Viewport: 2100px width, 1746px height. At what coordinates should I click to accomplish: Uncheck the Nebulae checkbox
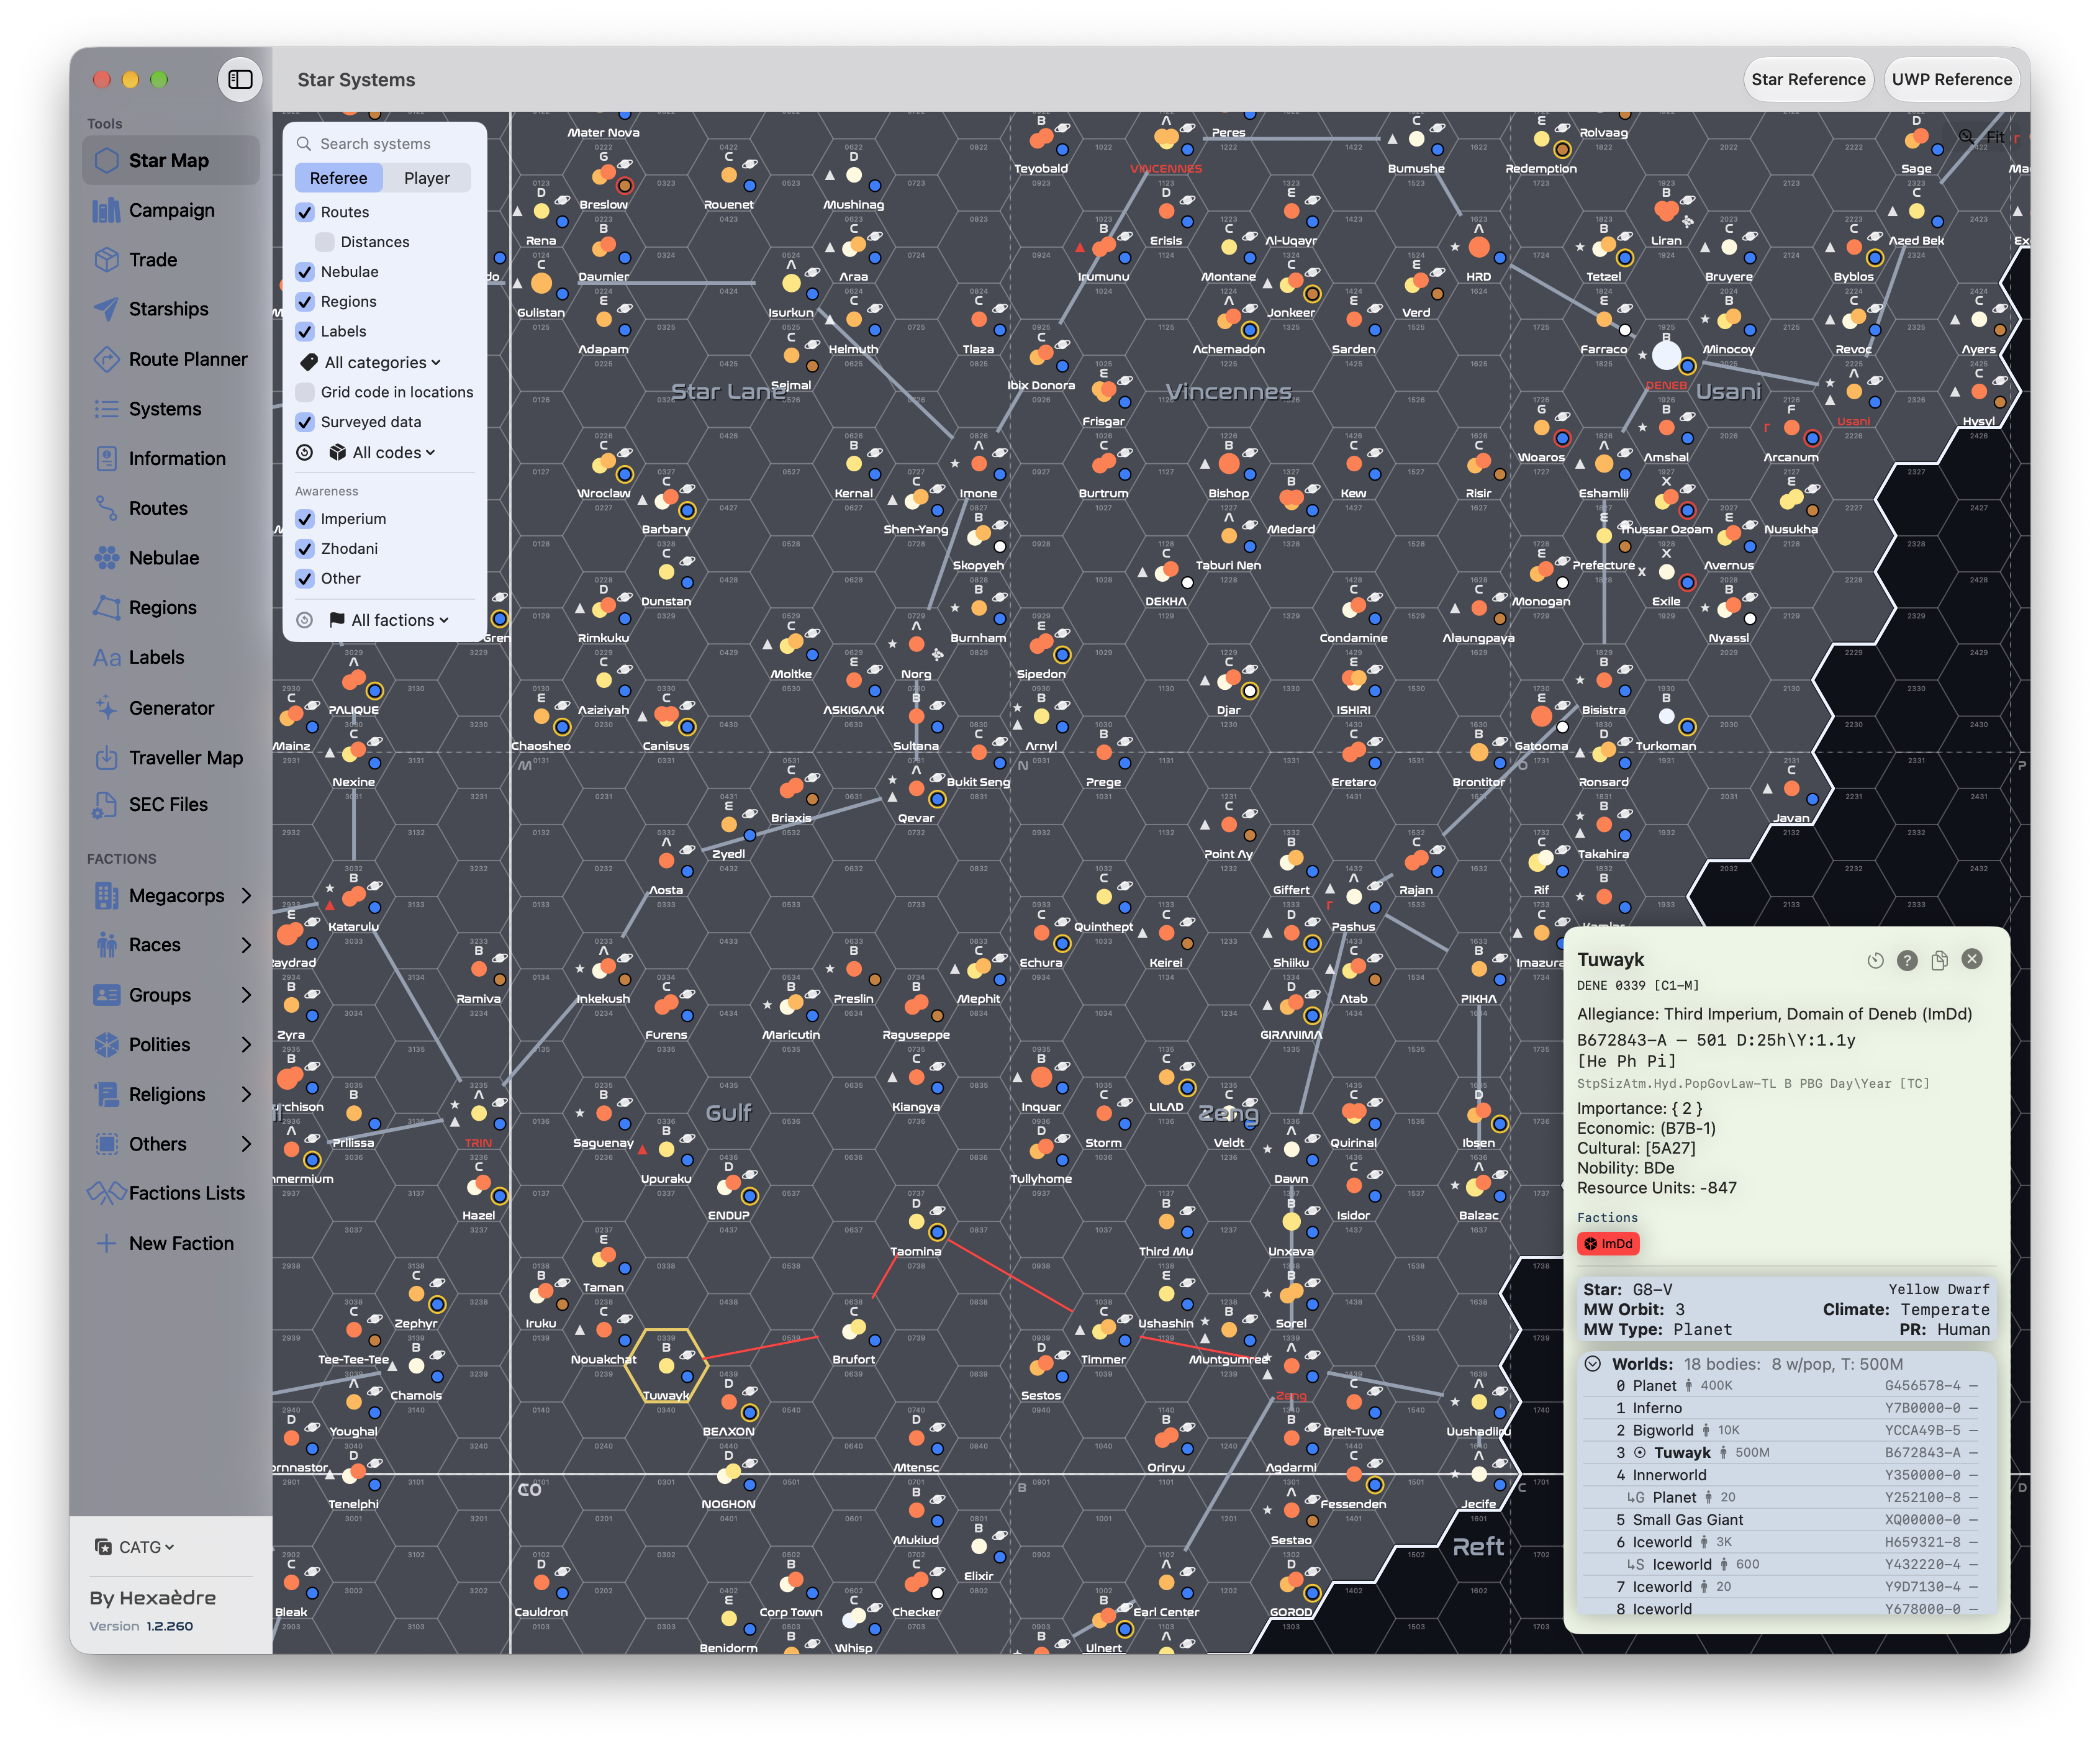tap(305, 272)
